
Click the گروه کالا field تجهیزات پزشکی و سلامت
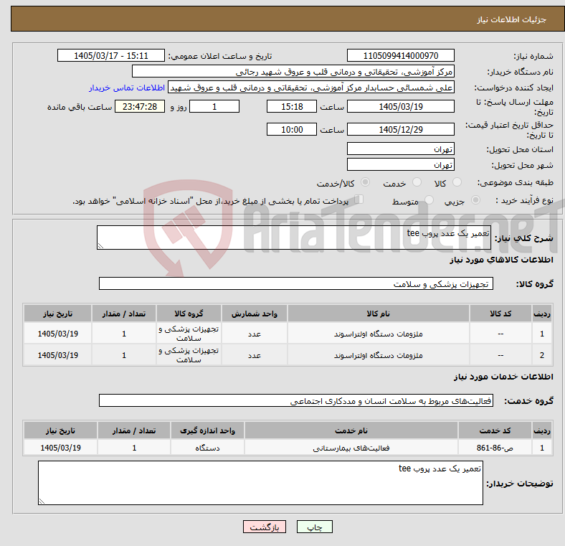point(296,283)
